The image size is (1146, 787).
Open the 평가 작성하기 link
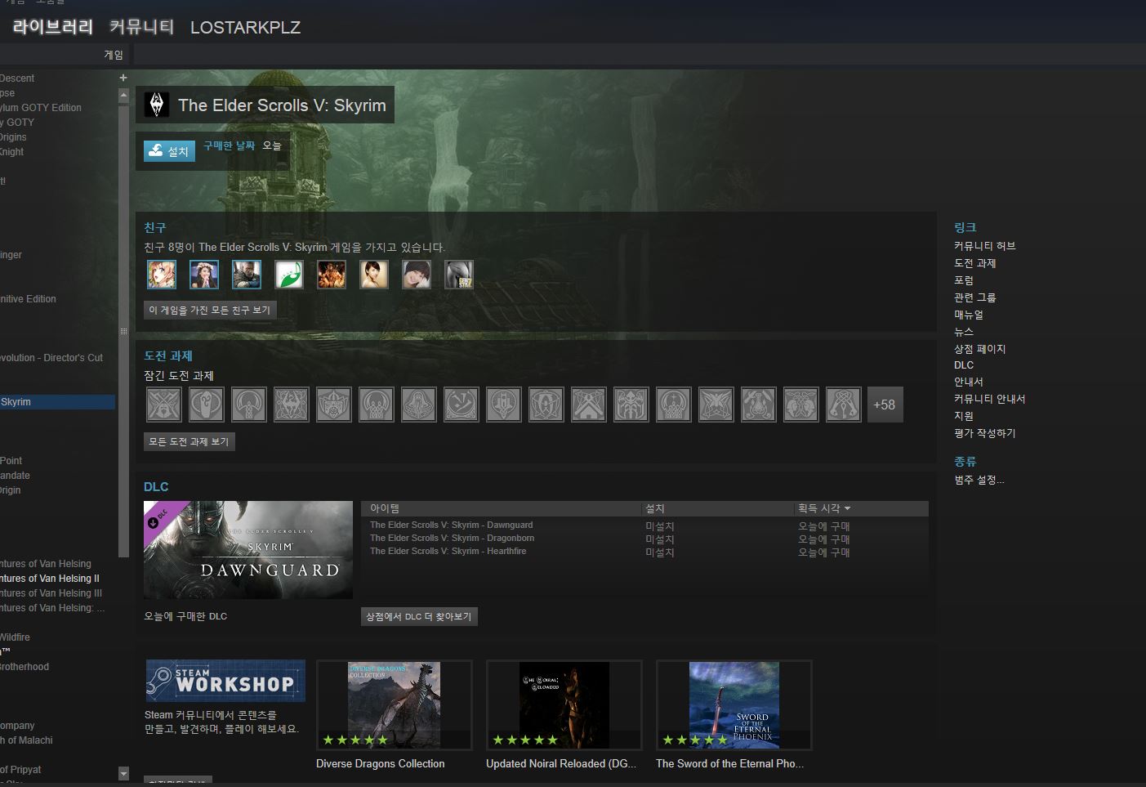984,433
